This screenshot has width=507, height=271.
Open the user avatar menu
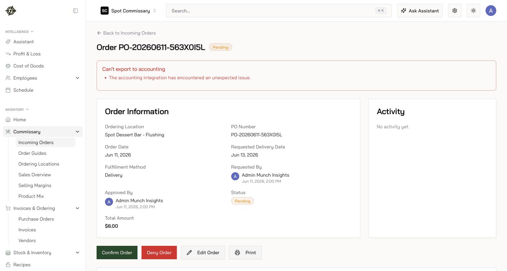[x=491, y=11]
